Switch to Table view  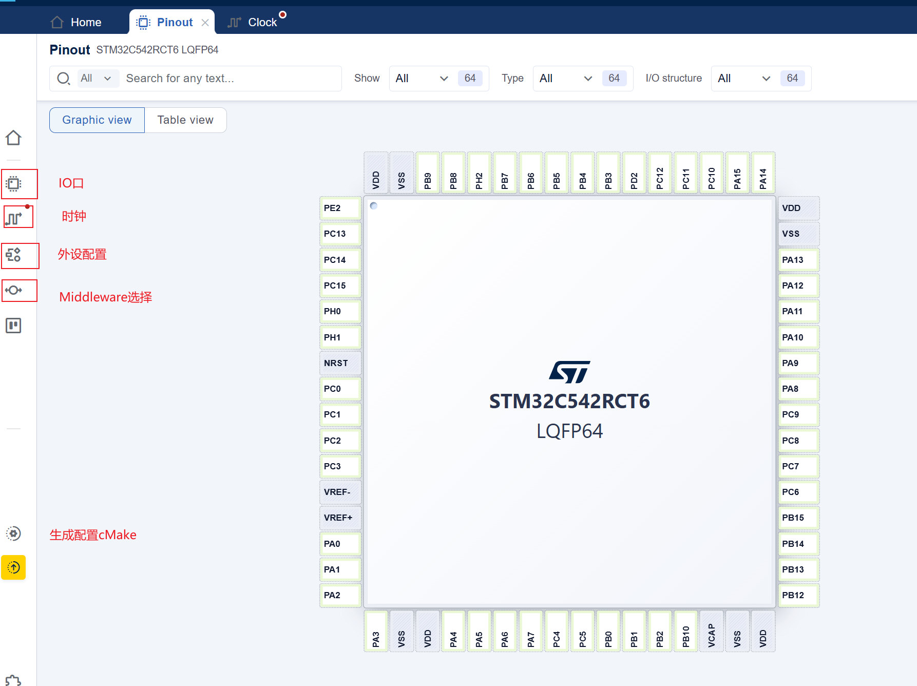pos(185,120)
